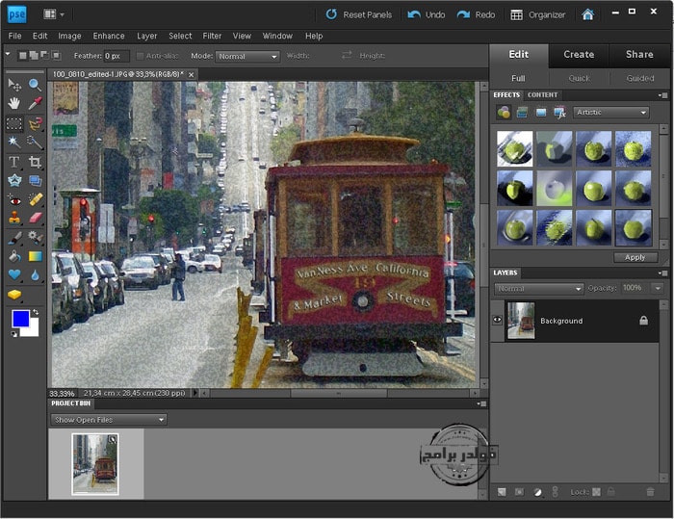Switch to the Create tab
Image resolution: width=674 pixels, height=519 pixels.
579,55
